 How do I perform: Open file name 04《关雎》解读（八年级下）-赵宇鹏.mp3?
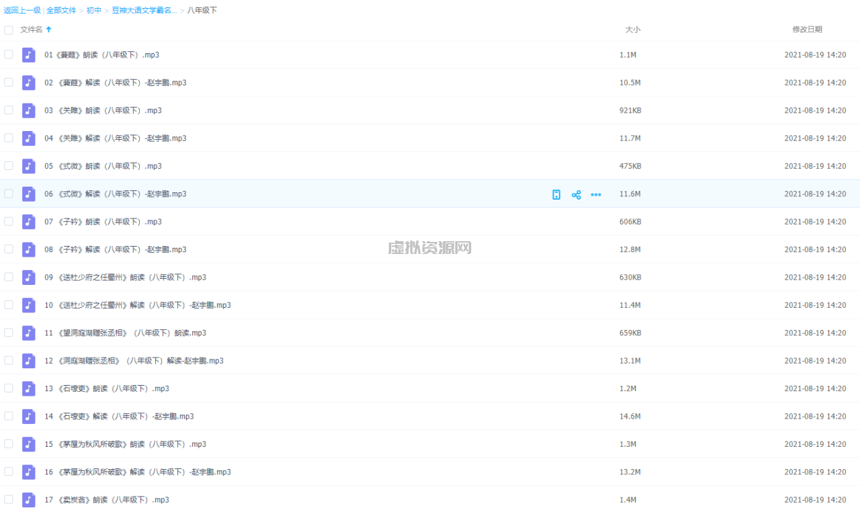click(116, 138)
